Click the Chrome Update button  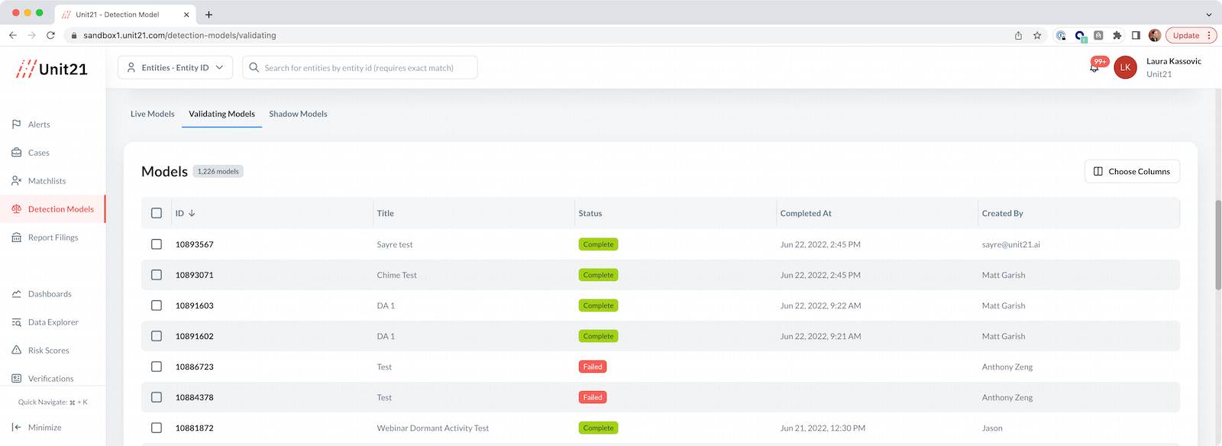click(x=1191, y=35)
